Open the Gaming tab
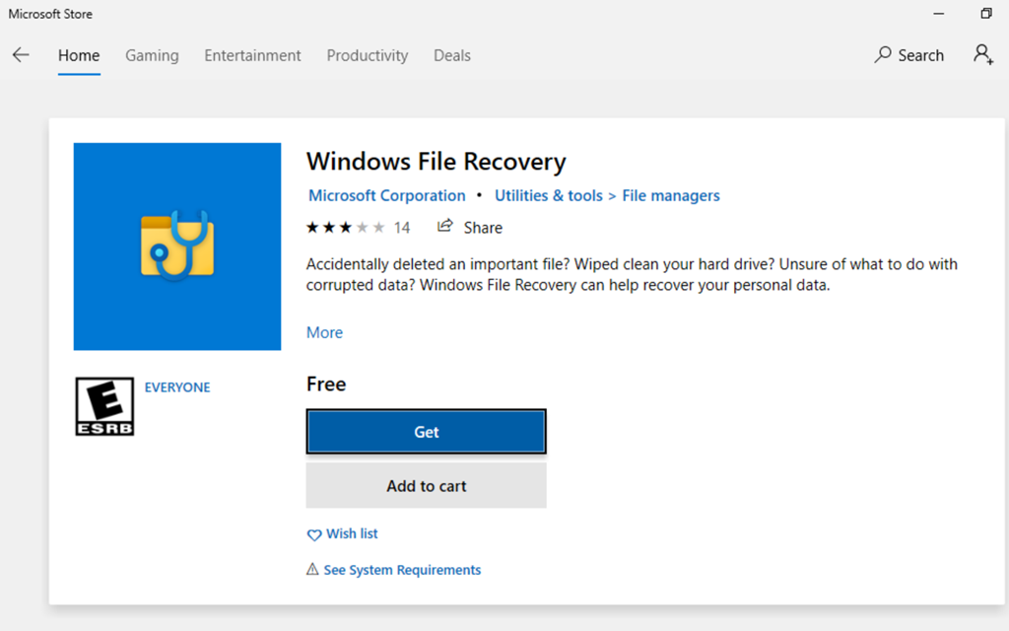Viewport: 1009px width, 631px height. pos(152,55)
